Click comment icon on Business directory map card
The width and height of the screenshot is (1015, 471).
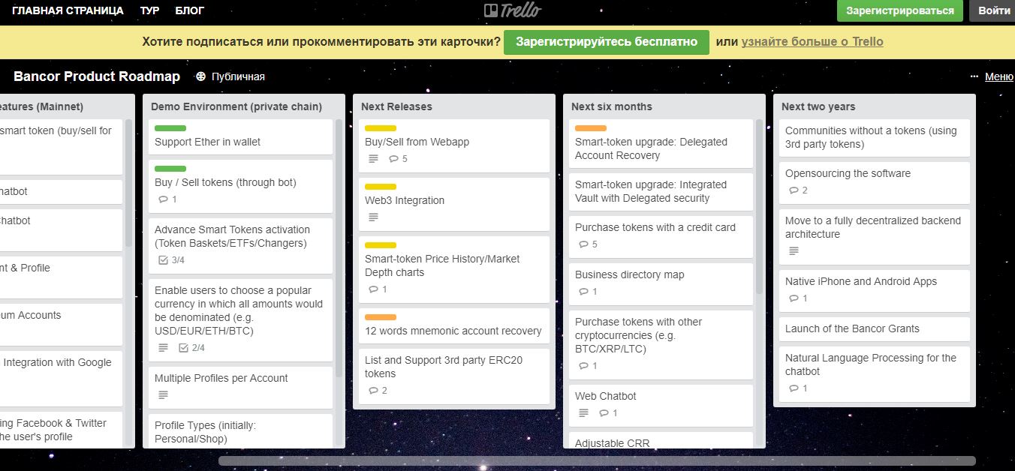point(583,292)
